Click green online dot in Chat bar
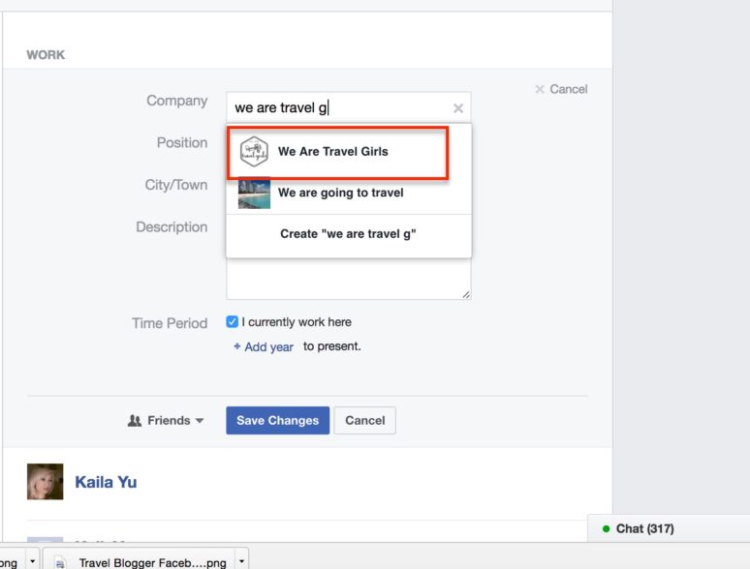The width and height of the screenshot is (750, 569). coord(606,529)
